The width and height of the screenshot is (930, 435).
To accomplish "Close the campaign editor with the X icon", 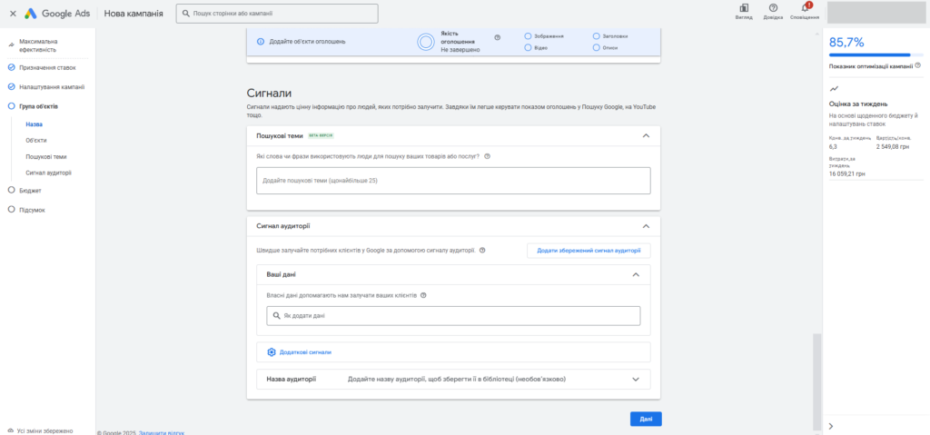I will pos(13,14).
